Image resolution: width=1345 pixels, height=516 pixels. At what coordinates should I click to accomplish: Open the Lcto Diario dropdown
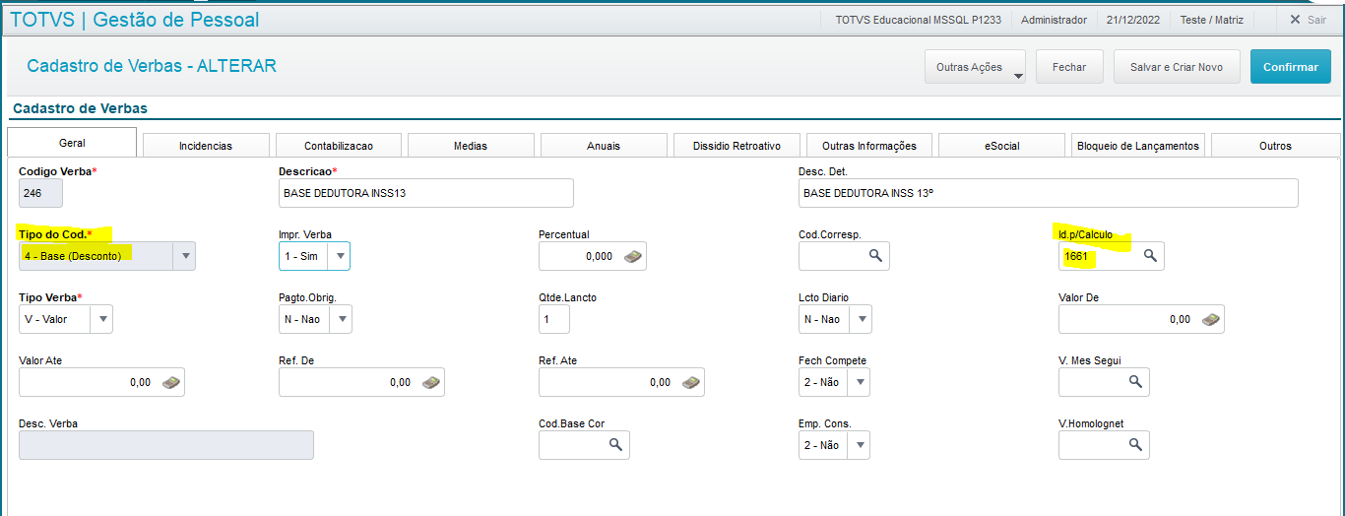861,319
